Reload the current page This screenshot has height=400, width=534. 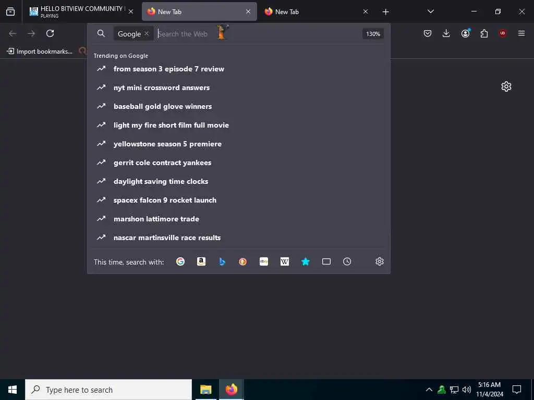50,33
